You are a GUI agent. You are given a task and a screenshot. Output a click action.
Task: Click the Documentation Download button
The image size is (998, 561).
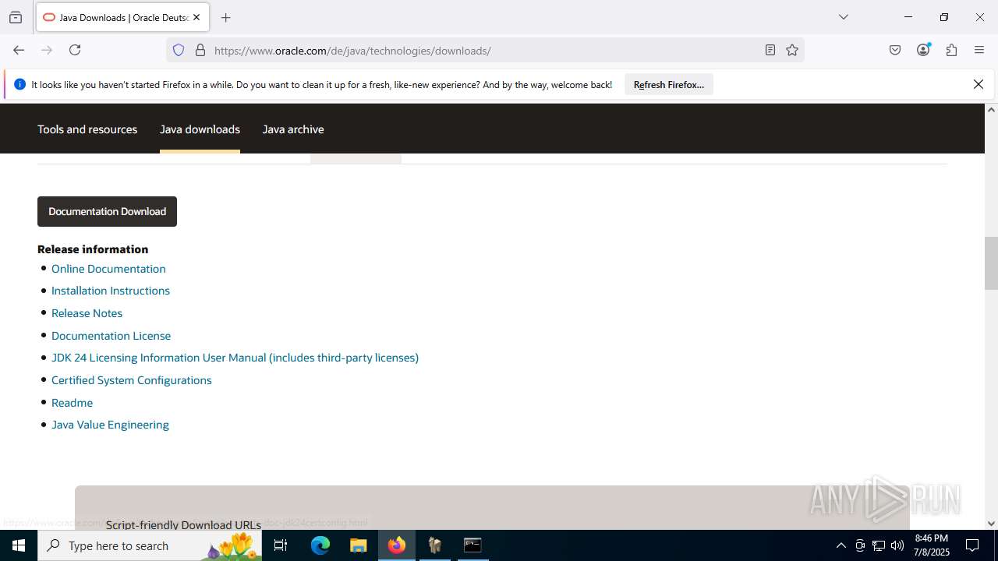107,211
